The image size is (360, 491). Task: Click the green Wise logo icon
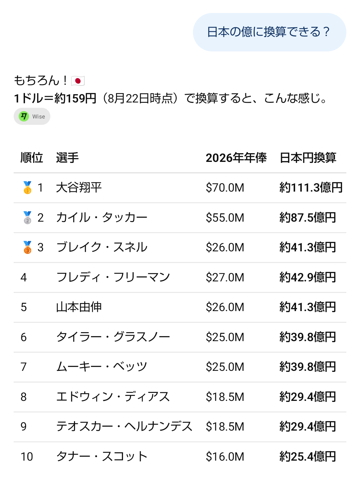[24, 116]
